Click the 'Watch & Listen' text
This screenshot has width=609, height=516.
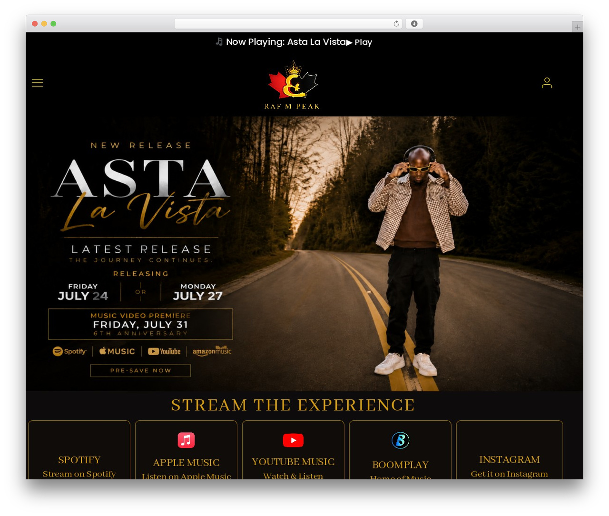coord(293,476)
